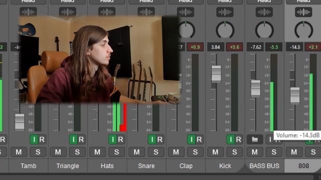The width and height of the screenshot is (321, 180).
Task: Open the Clap channel editor waveform icon
Action: tap(186, 12)
